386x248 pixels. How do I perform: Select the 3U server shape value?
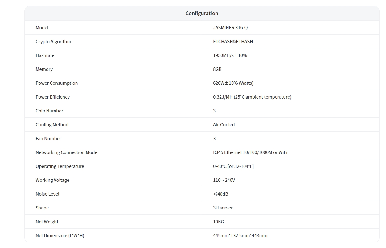click(x=223, y=208)
